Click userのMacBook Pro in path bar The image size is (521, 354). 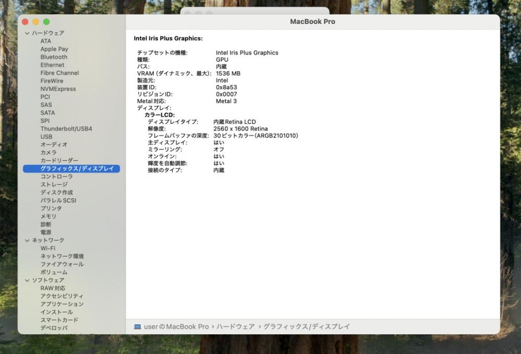[x=177, y=327]
